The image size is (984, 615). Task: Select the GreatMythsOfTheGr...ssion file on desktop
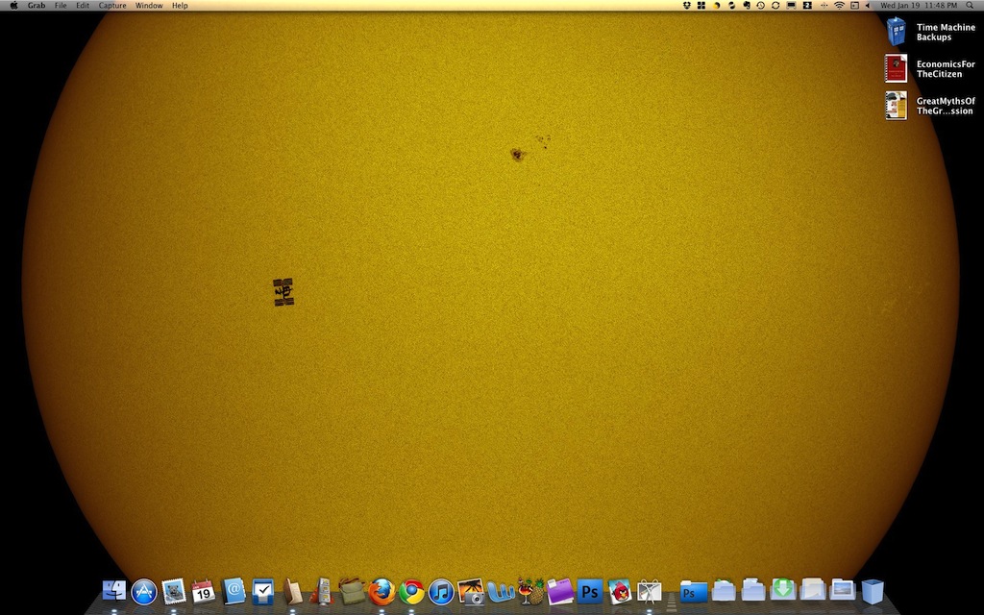[897, 106]
